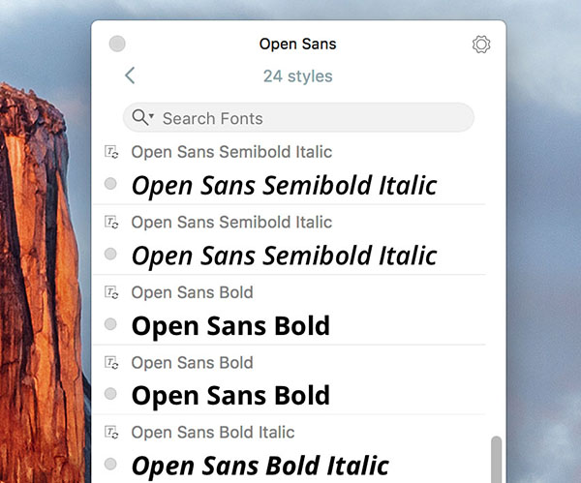
Task: Go back with the left chevron
Action: 130,75
